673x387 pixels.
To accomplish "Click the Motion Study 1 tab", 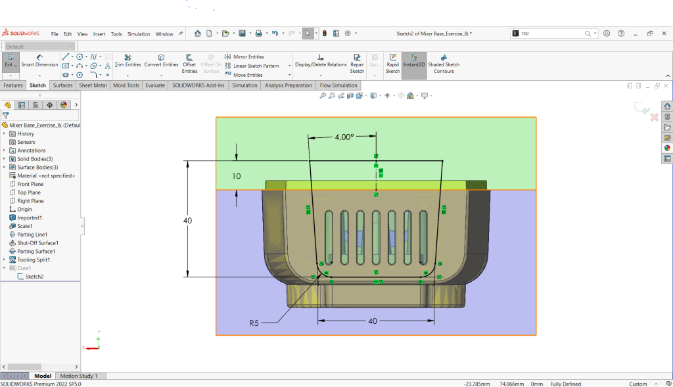I will (78, 376).
